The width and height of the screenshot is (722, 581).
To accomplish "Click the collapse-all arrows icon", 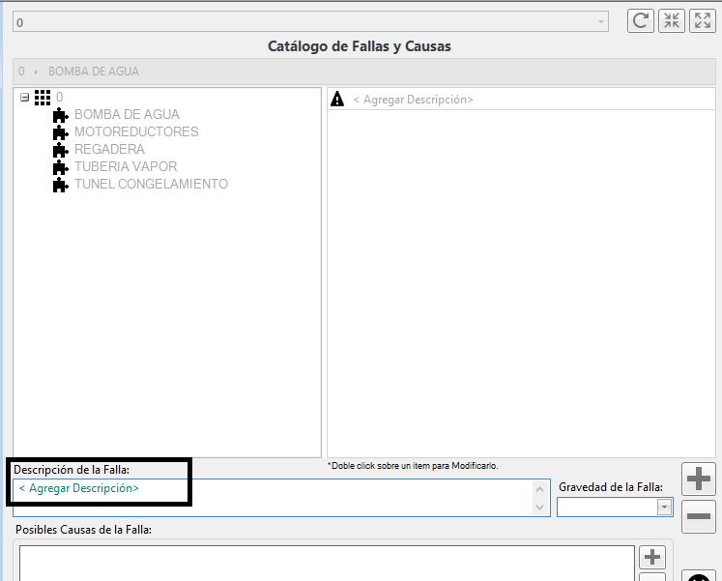I will tap(672, 20).
